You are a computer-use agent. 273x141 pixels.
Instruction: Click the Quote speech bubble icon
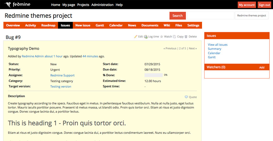click(186, 97)
